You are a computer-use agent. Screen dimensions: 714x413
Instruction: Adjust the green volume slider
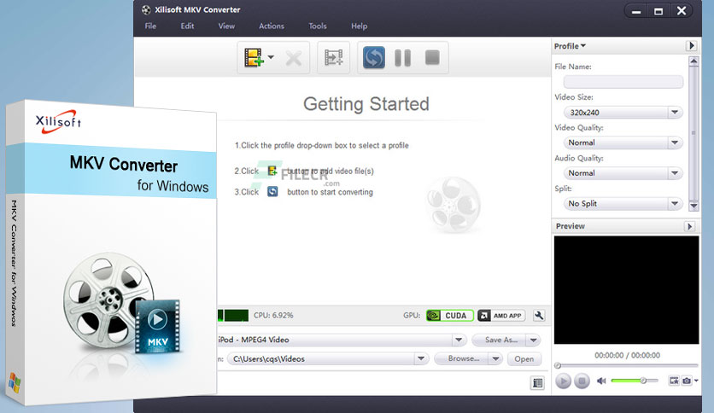(x=635, y=381)
